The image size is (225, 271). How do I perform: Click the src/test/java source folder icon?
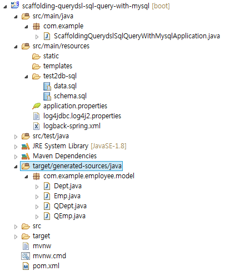(x=26, y=136)
